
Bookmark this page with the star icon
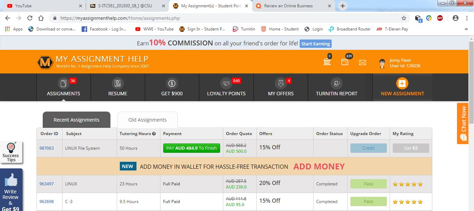pos(404,18)
